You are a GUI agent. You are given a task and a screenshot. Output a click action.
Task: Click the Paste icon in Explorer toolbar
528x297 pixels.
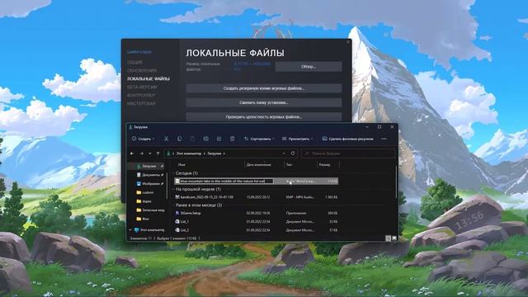pyautogui.click(x=192, y=139)
